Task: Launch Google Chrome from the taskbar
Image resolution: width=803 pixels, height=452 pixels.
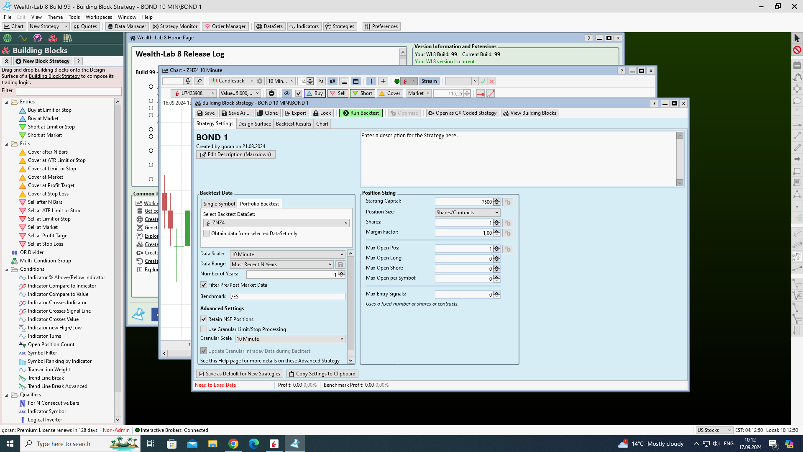Action: coord(233,444)
